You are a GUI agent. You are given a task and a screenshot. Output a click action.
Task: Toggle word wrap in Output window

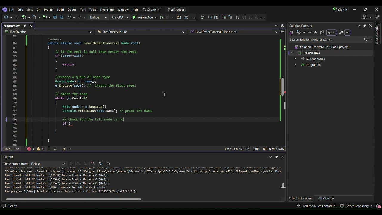[100, 164]
